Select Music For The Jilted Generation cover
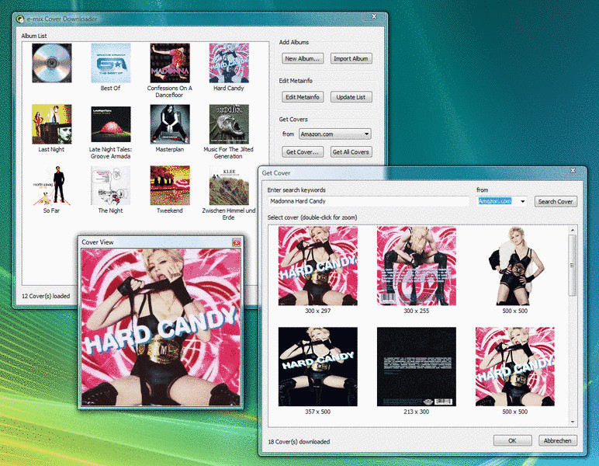This screenshot has width=599, height=466. [x=229, y=124]
